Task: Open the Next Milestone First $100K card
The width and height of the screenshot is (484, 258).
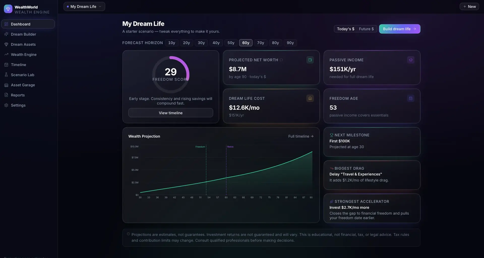Action: [x=372, y=142]
